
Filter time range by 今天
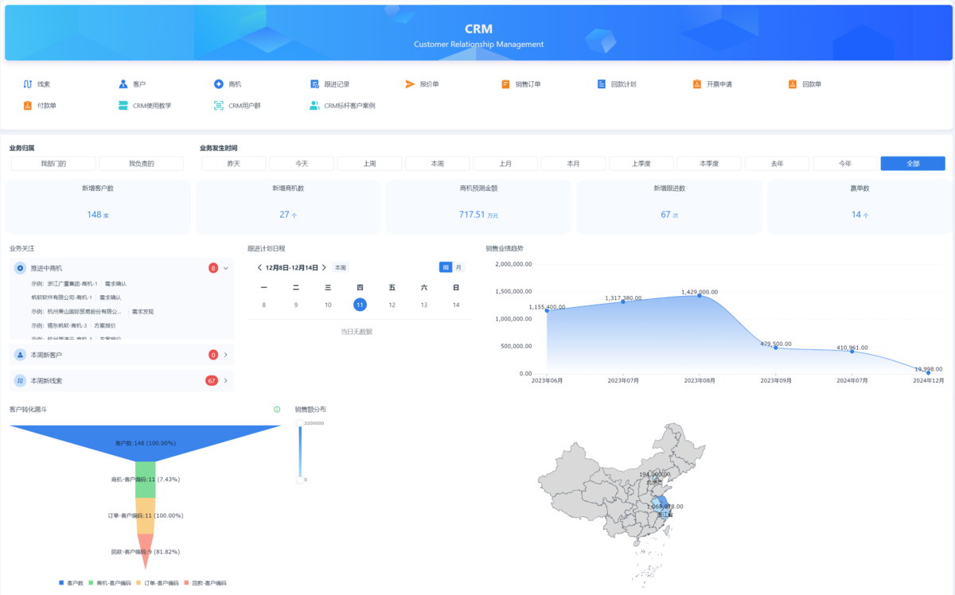[302, 163]
